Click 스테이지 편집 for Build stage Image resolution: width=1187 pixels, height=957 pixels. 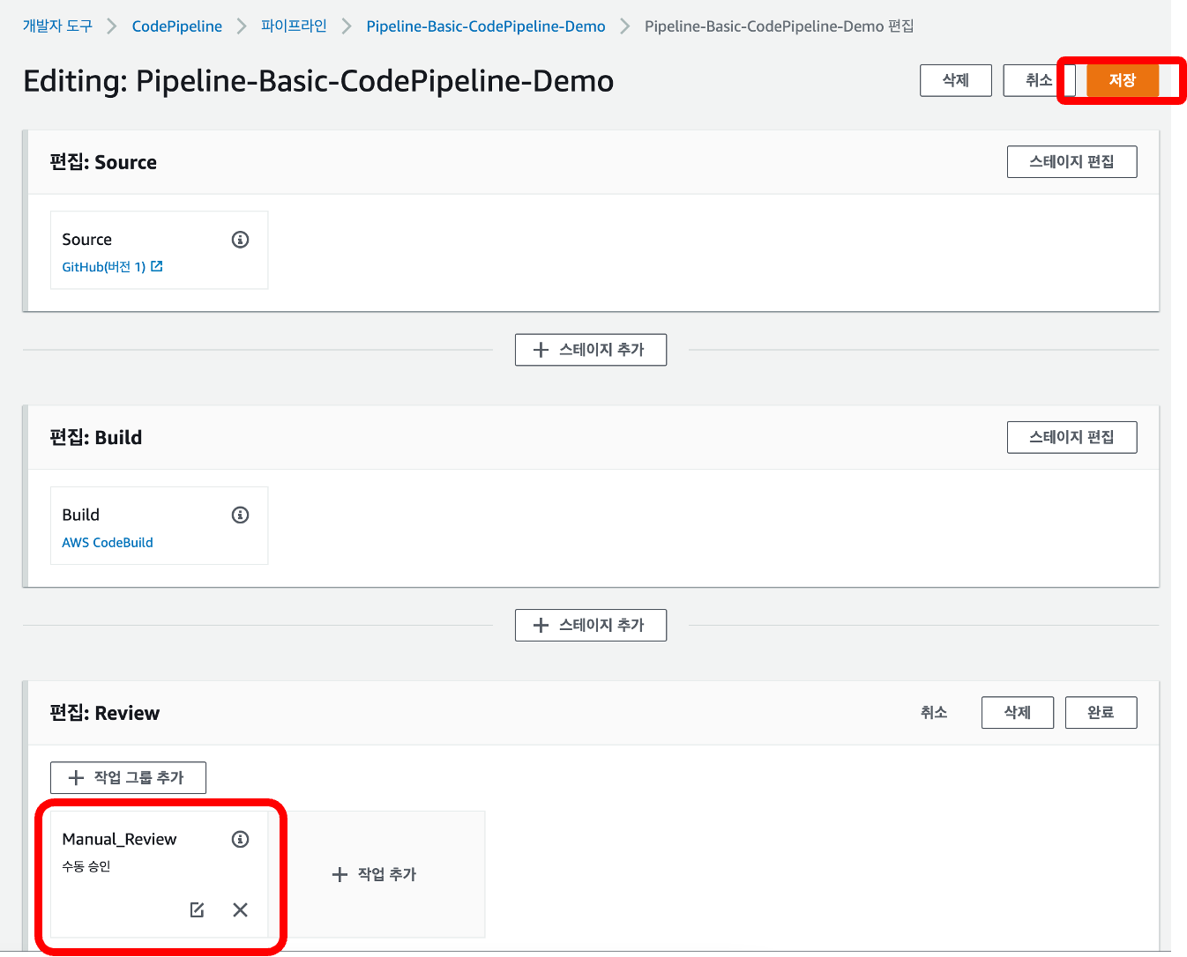click(1072, 437)
